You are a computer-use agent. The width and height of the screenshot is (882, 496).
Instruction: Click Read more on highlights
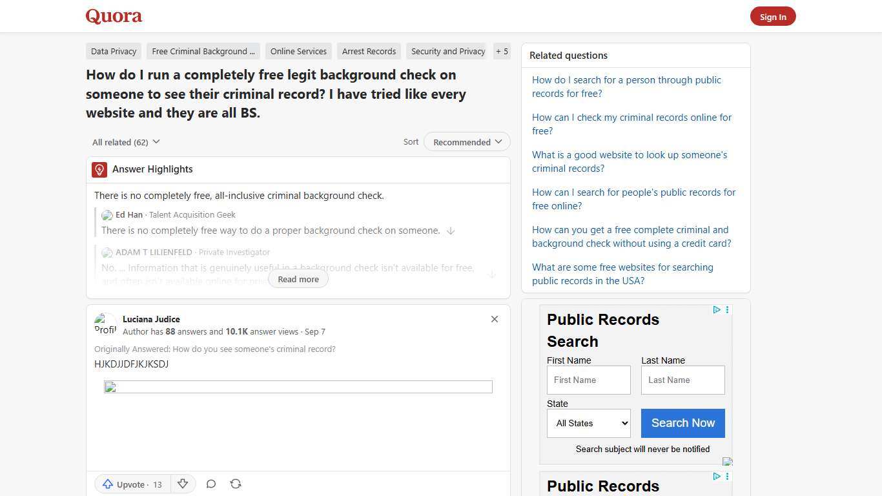tap(298, 279)
